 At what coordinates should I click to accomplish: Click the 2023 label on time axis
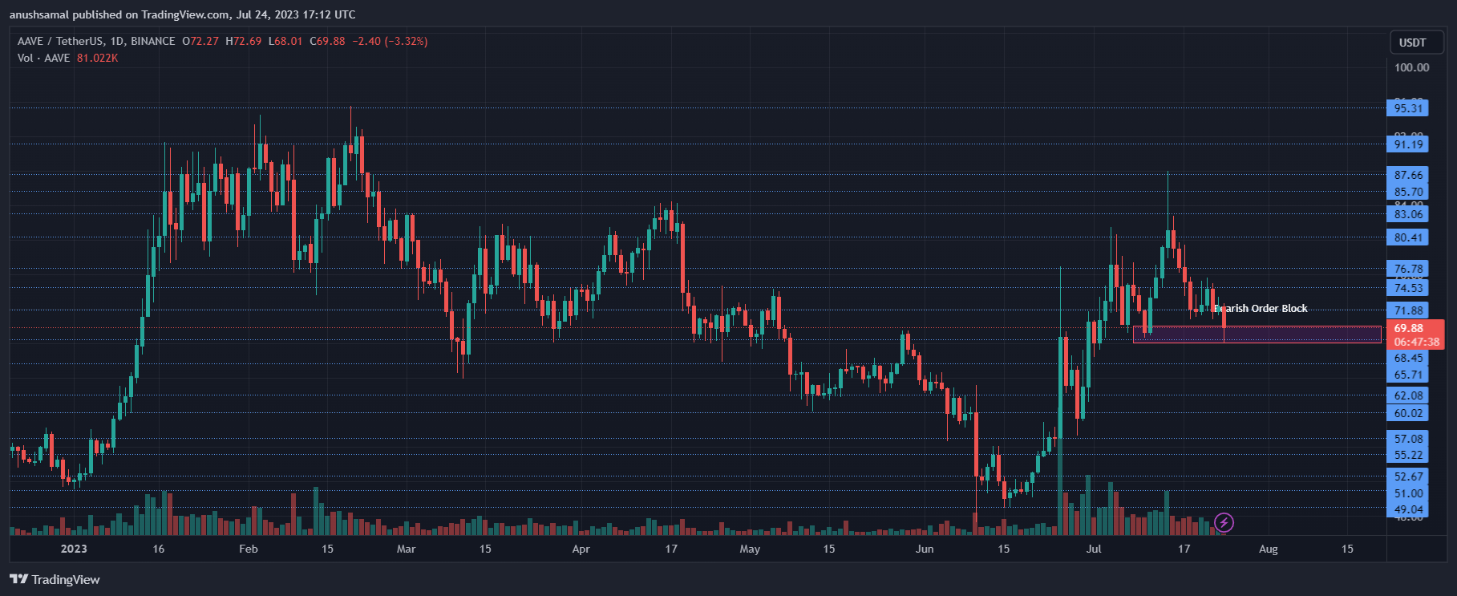[74, 549]
